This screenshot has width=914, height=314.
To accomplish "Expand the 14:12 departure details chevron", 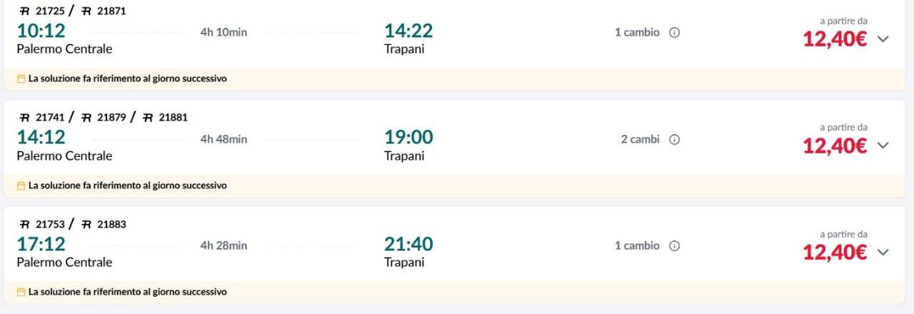I will coord(883,146).
